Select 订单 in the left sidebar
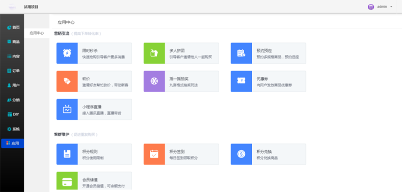 point(14,70)
